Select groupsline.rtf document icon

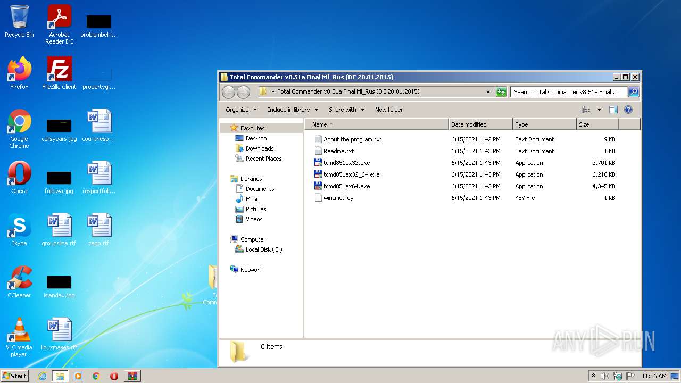point(59,230)
